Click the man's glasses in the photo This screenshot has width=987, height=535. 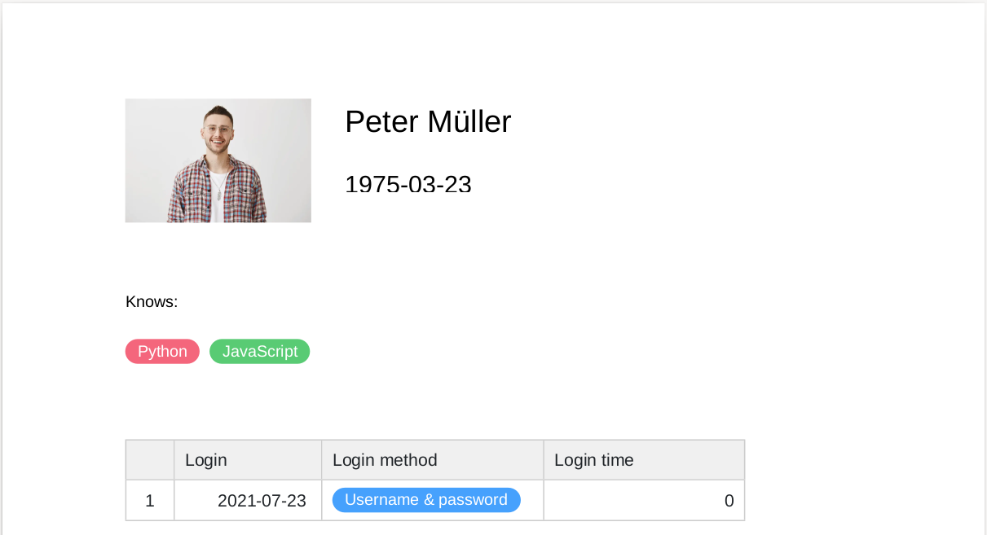(218, 129)
